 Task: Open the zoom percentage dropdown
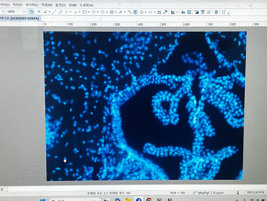[x=23, y=12]
